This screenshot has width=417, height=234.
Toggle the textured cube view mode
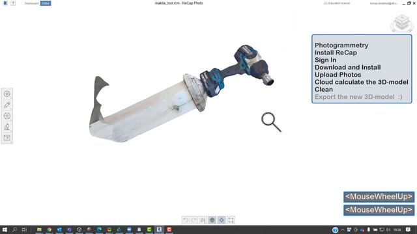[212, 220]
